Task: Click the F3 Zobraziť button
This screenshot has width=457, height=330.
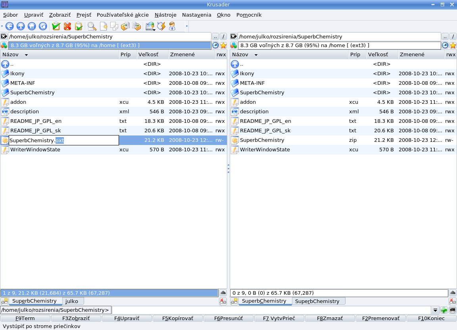Action: pyautogui.click(x=76, y=319)
